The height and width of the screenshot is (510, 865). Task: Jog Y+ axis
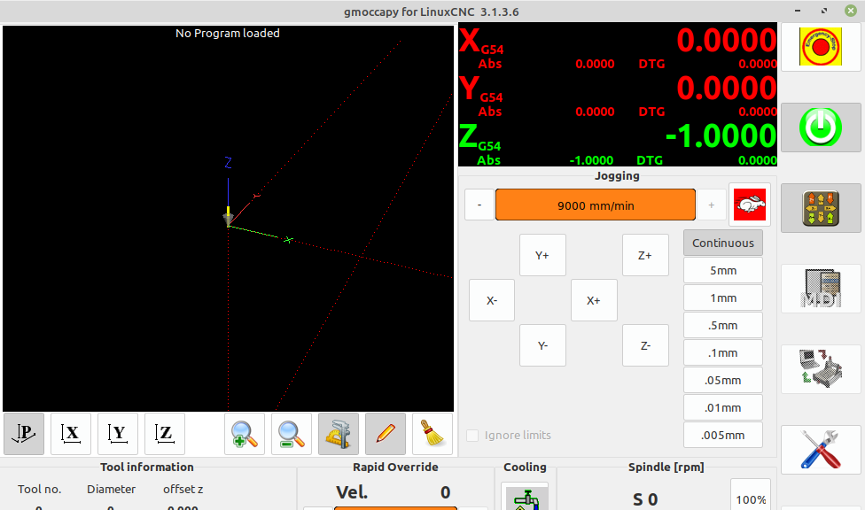(542, 255)
